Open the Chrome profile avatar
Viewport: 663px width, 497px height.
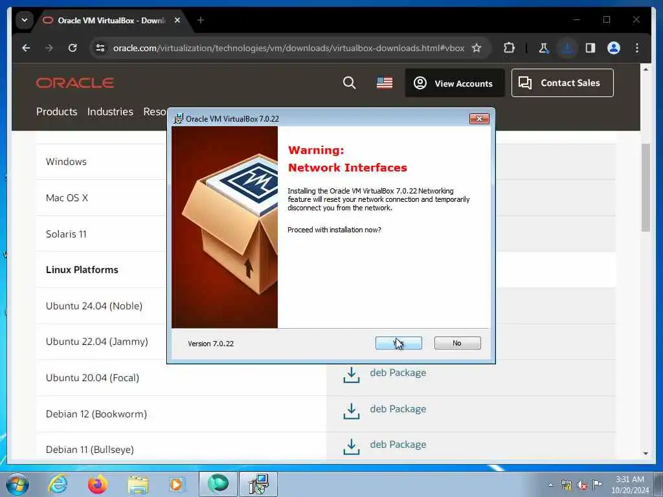(614, 48)
